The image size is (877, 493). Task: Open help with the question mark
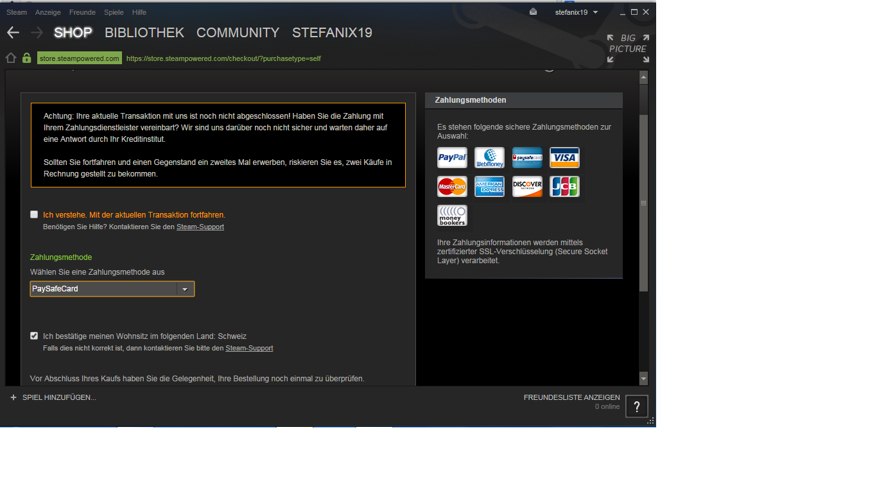point(637,406)
